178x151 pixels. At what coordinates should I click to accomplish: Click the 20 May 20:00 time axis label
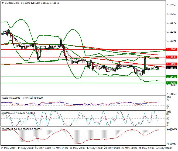pos(129,148)
